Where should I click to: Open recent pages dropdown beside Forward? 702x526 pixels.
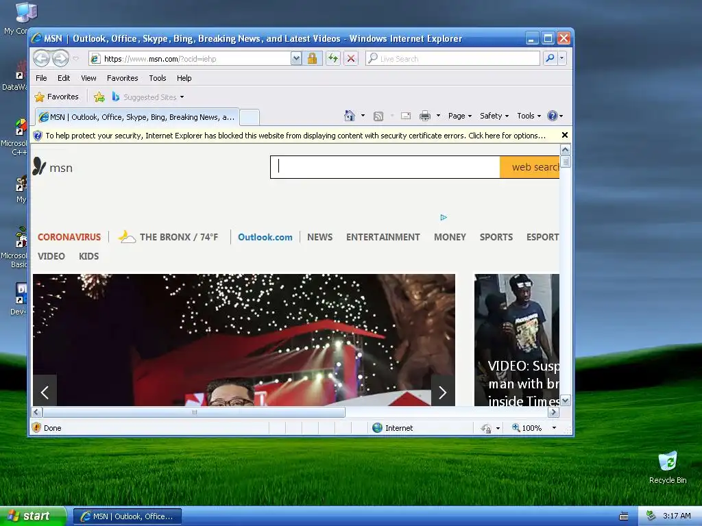(x=75, y=59)
